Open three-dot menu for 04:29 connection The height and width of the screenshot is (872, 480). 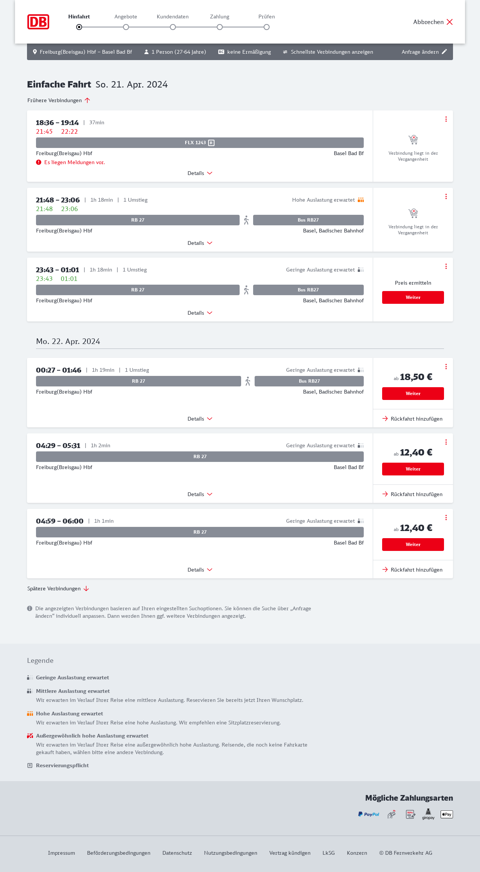[x=446, y=442]
